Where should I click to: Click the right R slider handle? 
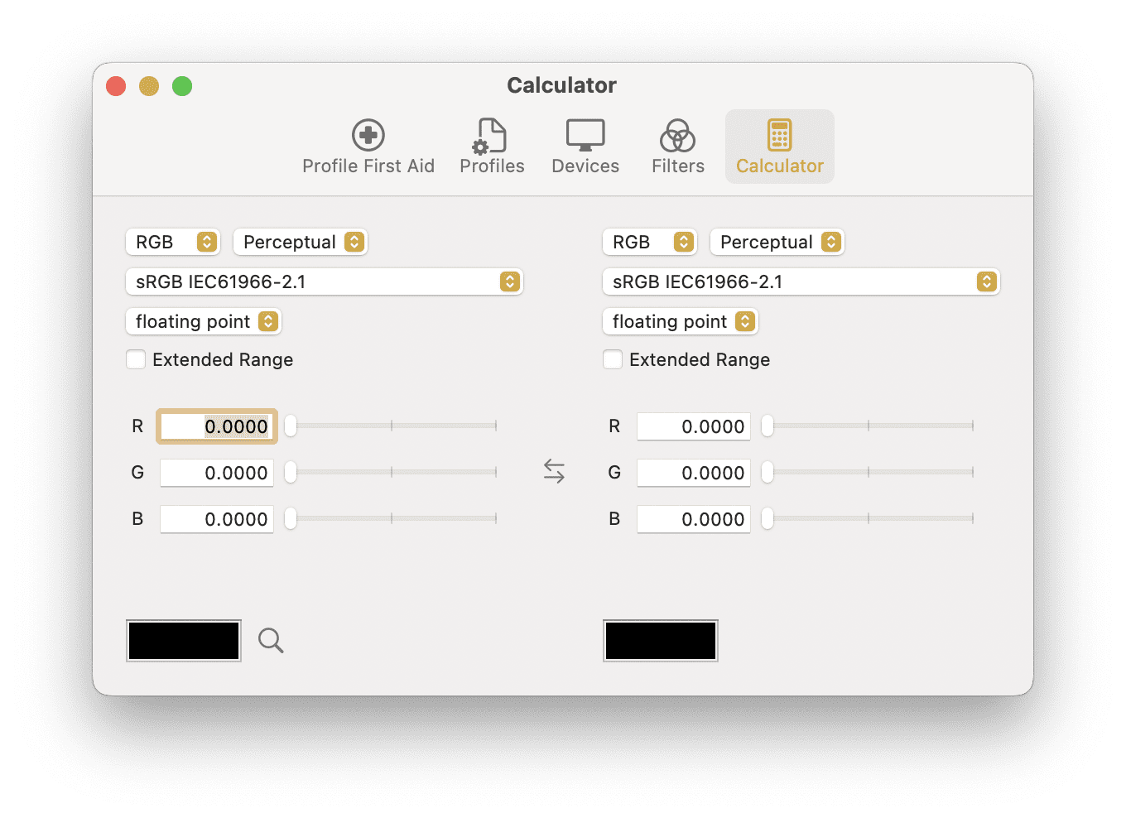coord(768,426)
